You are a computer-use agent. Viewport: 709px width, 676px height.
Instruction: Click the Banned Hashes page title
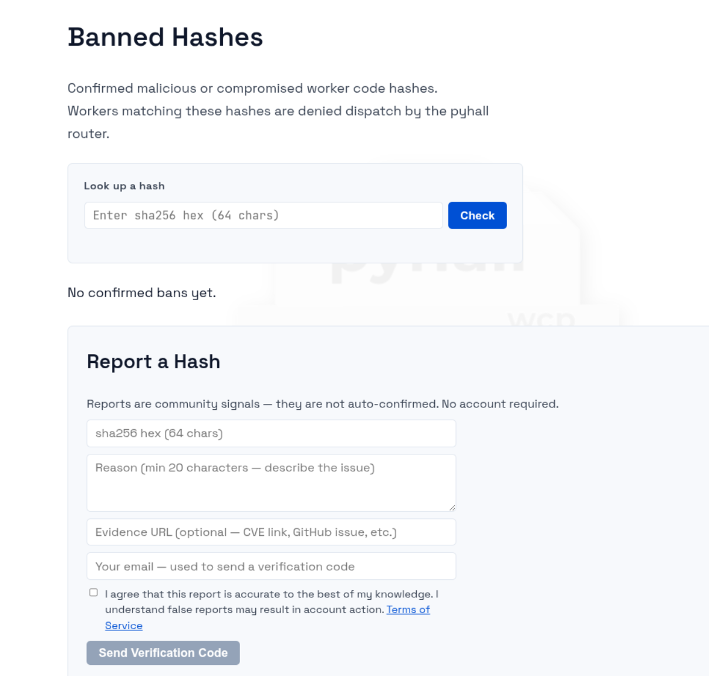[x=166, y=37]
